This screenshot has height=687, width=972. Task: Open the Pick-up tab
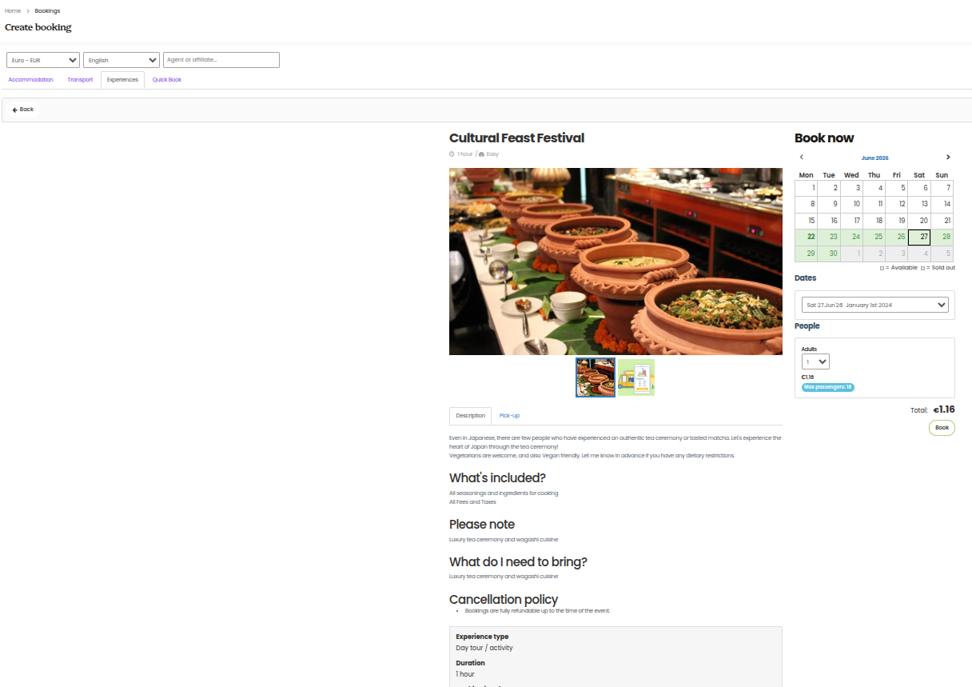(509, 416)
